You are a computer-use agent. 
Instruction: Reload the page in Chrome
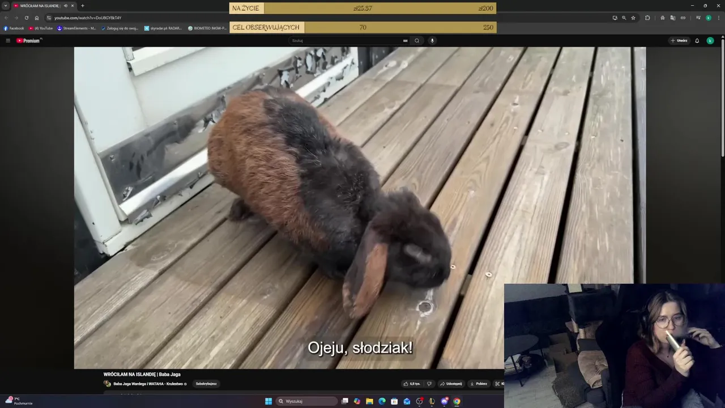coord(27,18)
